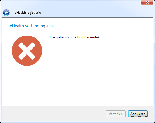Click the greyed-out Voltooien button
The width and height of the screenshot is (155, 123).
click(116, 114)
